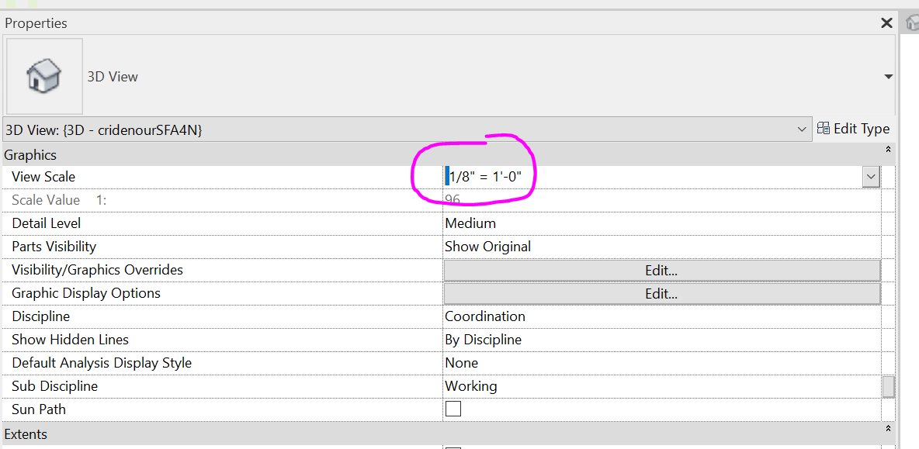Screen dimensions: 919x449
Task: Click the Properties palette scrollbar thumb
Action: (889, 387)
